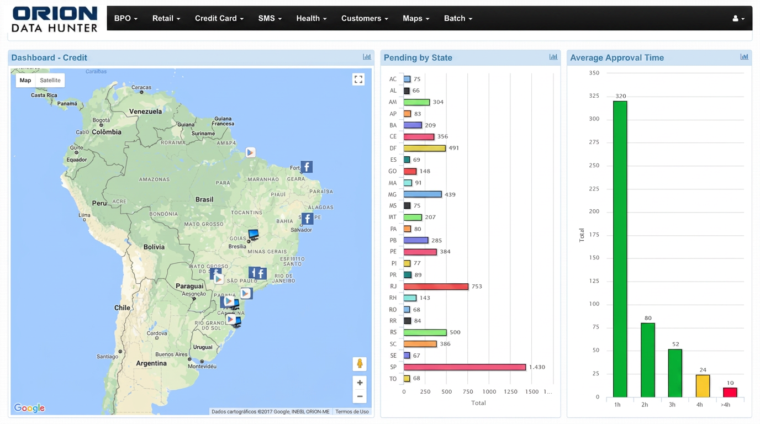Expand the Retail menu
Image resolution: width=760 pixels, height=424 pixels.
166,18
